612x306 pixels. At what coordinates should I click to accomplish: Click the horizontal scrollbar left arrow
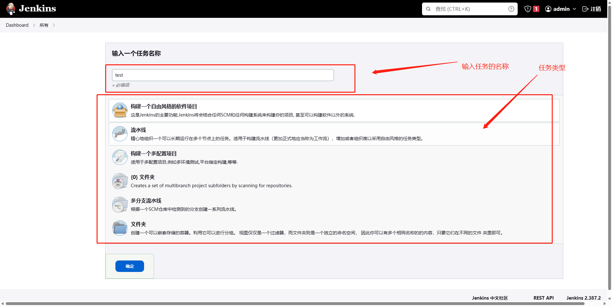3,304
